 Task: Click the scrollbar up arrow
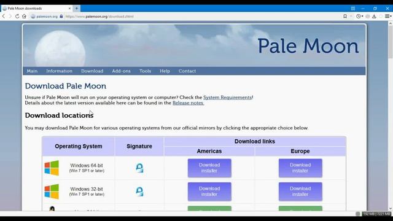click(x=391, y=23)
